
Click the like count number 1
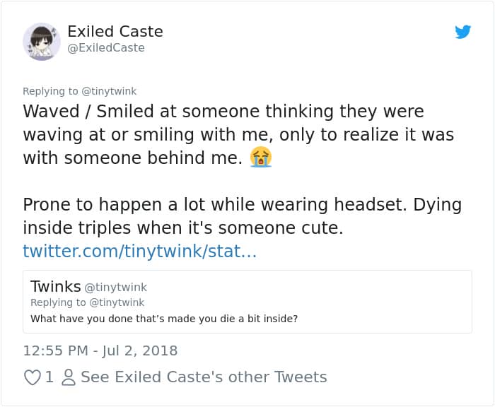49,377
